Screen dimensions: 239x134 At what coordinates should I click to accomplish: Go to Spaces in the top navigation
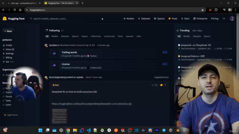(159, 19)
